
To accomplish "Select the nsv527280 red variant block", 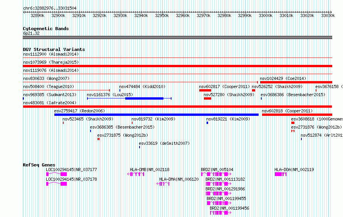I will click(x=208, y=98).
